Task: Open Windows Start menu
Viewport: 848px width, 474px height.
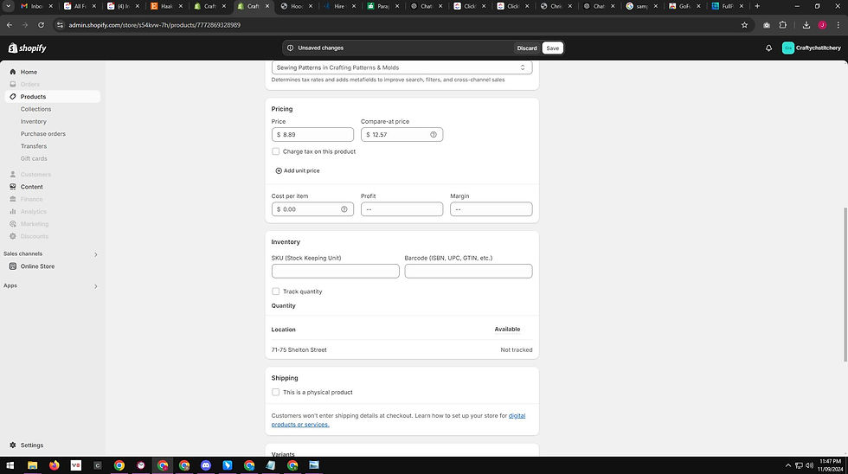Action: (x=10, y=465)
